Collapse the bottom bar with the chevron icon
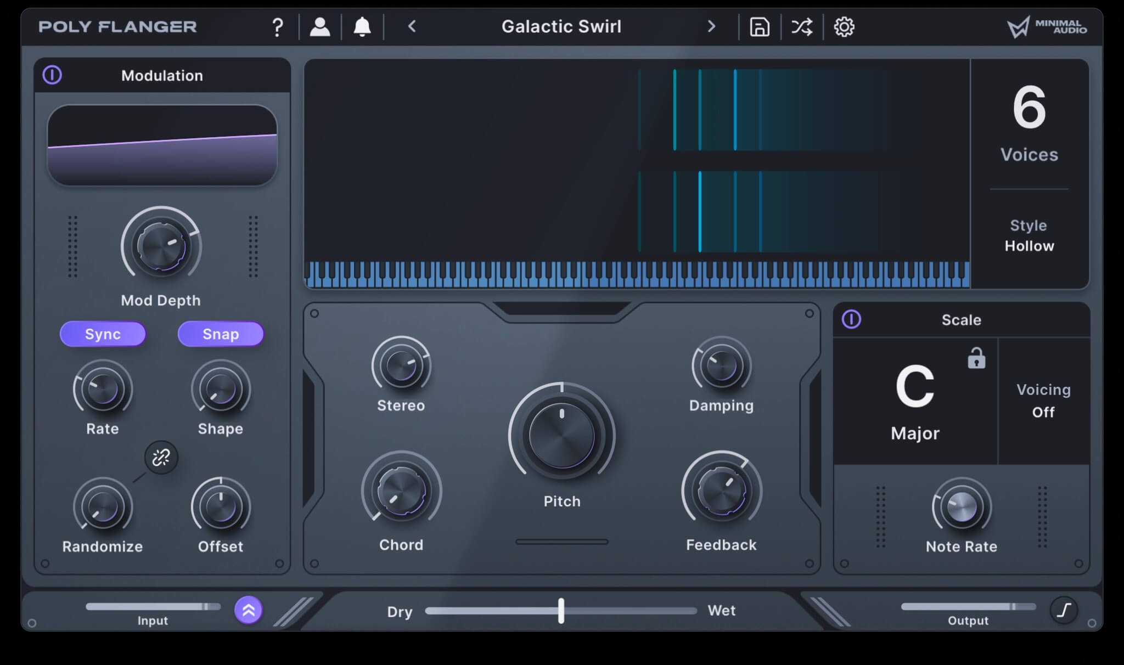1124x665 pixels. [x=248, y=609]
